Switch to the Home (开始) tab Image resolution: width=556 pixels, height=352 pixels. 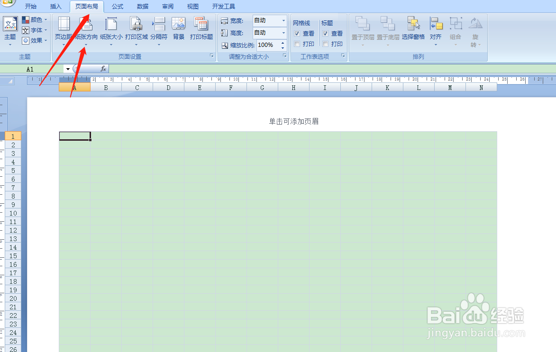point(31,6)
